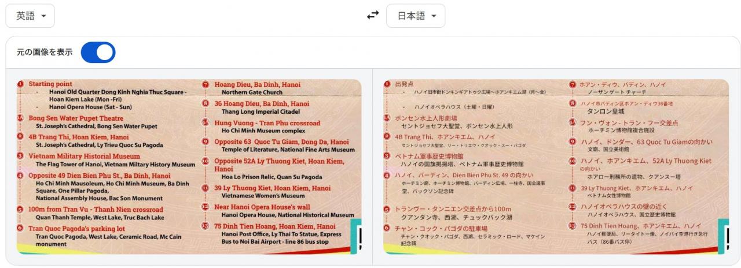Click marker 13 beside 75 Dinh Tien Hoang
Image resolution: width=741 pixels, height=268 pixels.
[206, 226]
